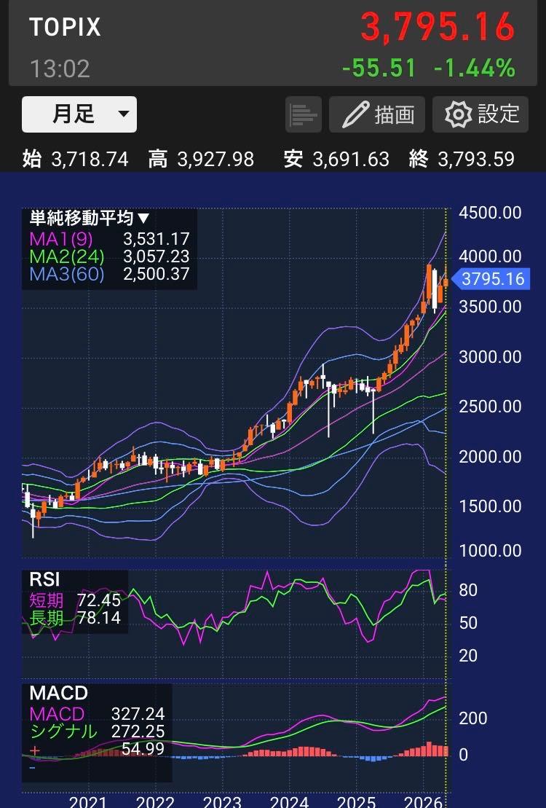Tap the close price 3,793.59
Viewport: 546px width, 808px height.
[x=476, y=160]
